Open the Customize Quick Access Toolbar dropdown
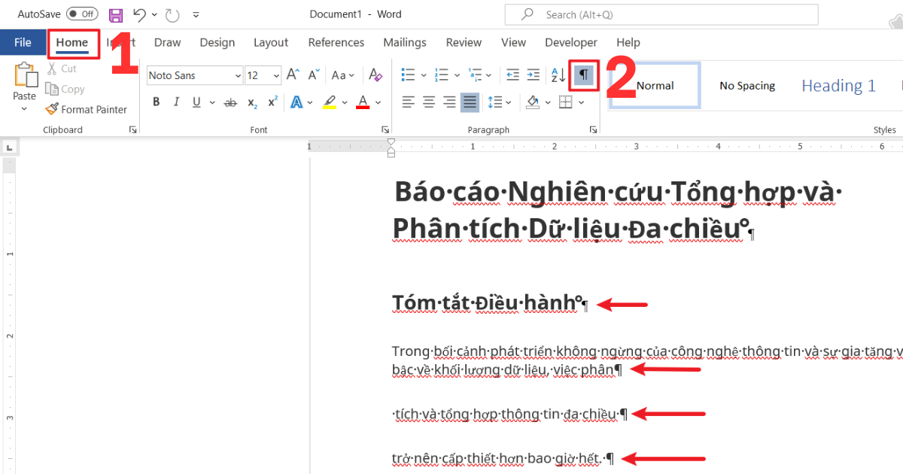This screenshot has width=903, height=474. click(x=196, y=14)
